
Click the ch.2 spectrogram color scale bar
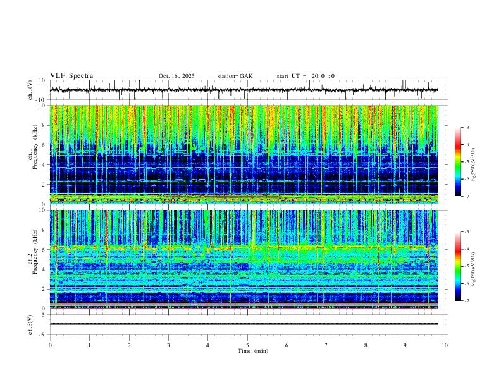point(457,266)
